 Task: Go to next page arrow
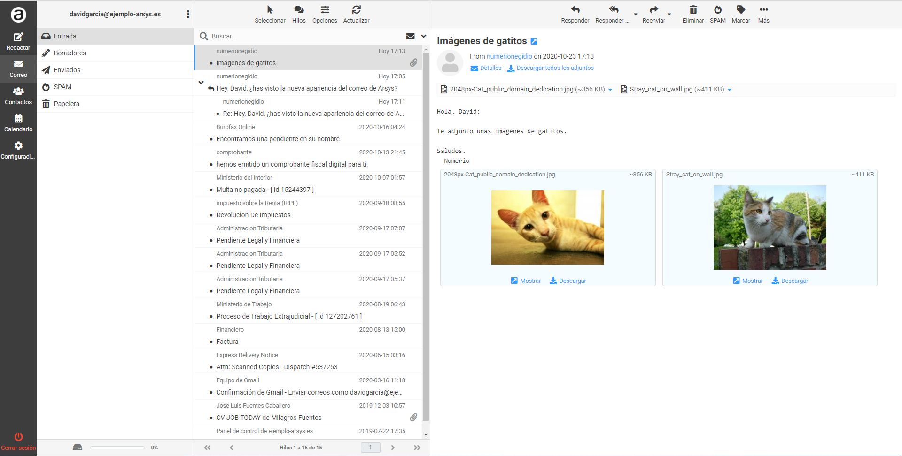[x=393, y=448]
